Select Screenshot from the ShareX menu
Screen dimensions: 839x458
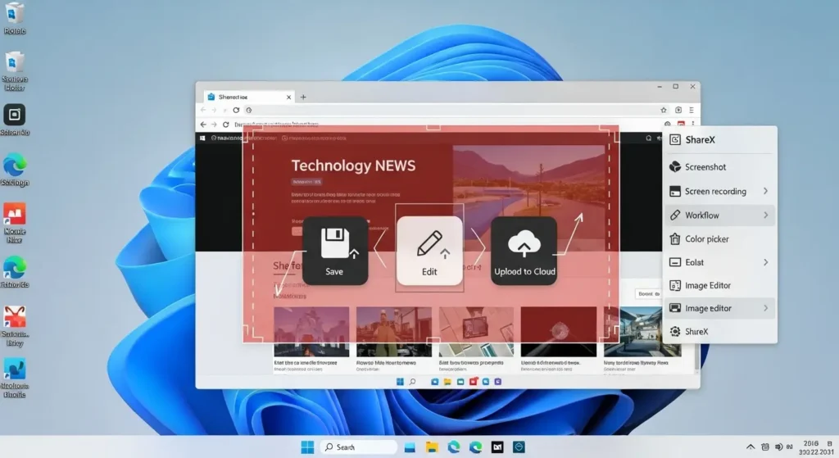(x=705, y=167)
